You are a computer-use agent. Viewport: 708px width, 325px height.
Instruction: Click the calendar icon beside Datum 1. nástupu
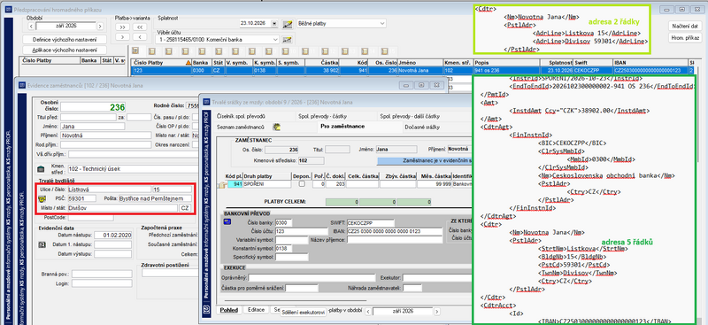coord(42,244)
